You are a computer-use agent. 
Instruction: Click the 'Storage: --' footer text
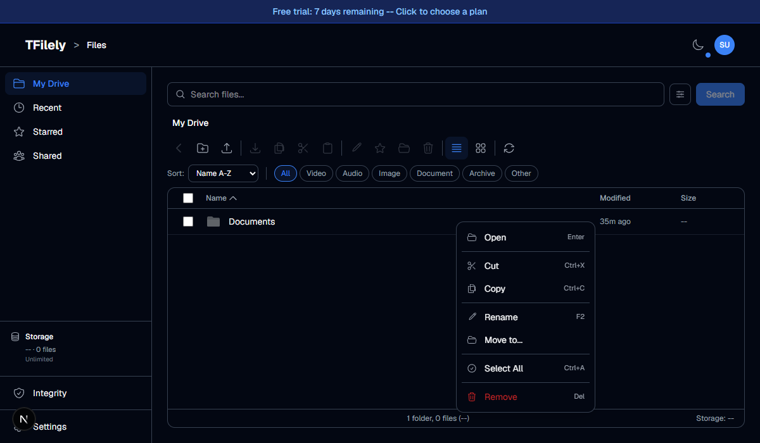tap(714, 418)
